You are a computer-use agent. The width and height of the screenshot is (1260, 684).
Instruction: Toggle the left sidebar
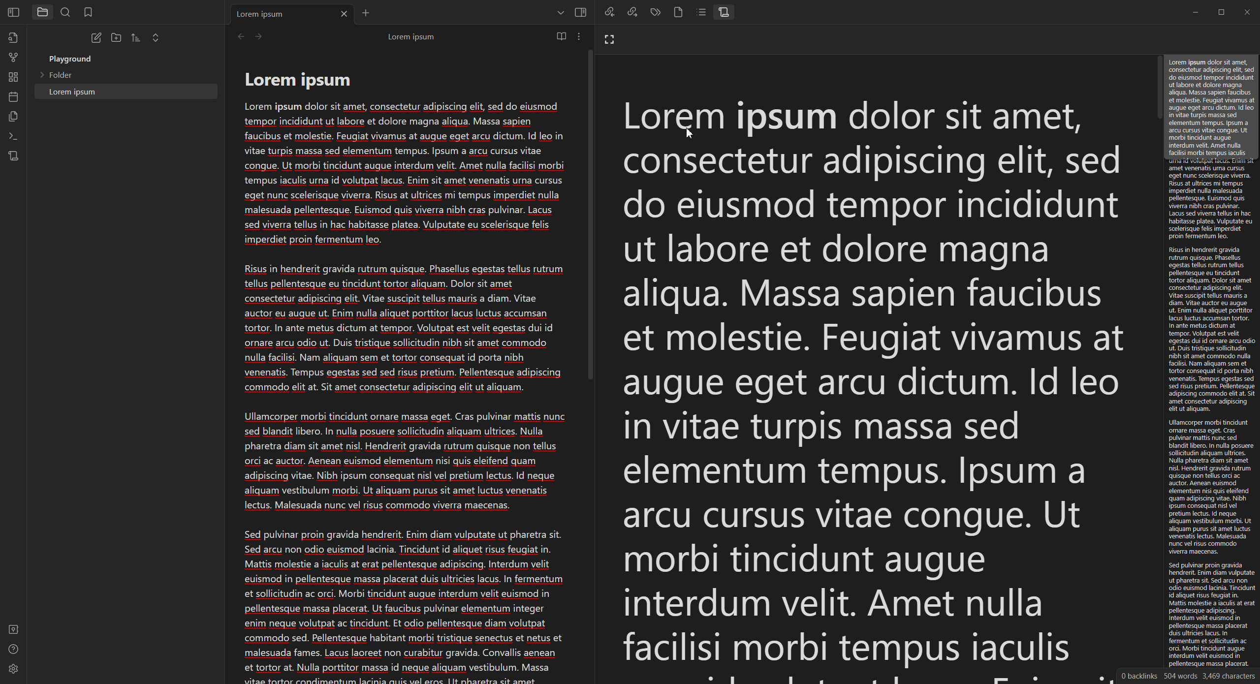point(14,12)
